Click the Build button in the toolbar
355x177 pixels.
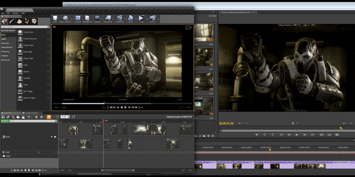(x=130, y=19)
